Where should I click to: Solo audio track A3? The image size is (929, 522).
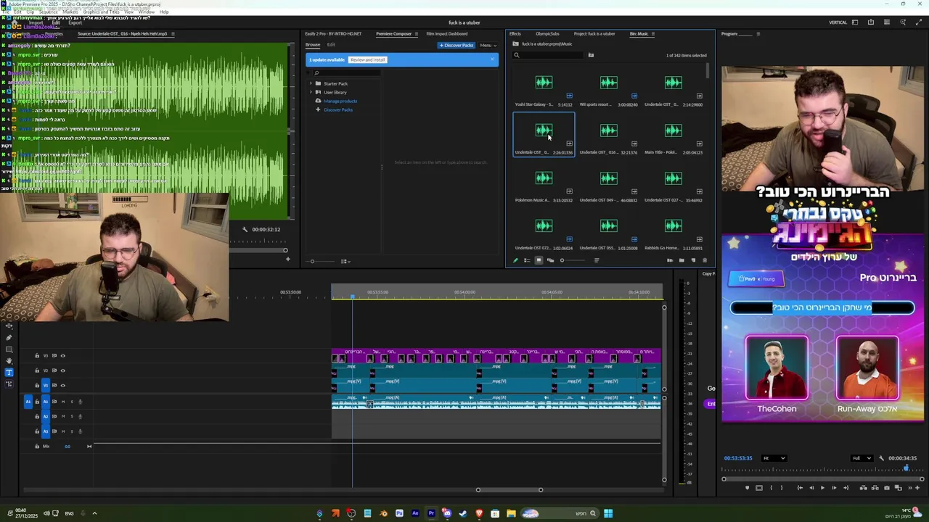(x=72, y=431)
